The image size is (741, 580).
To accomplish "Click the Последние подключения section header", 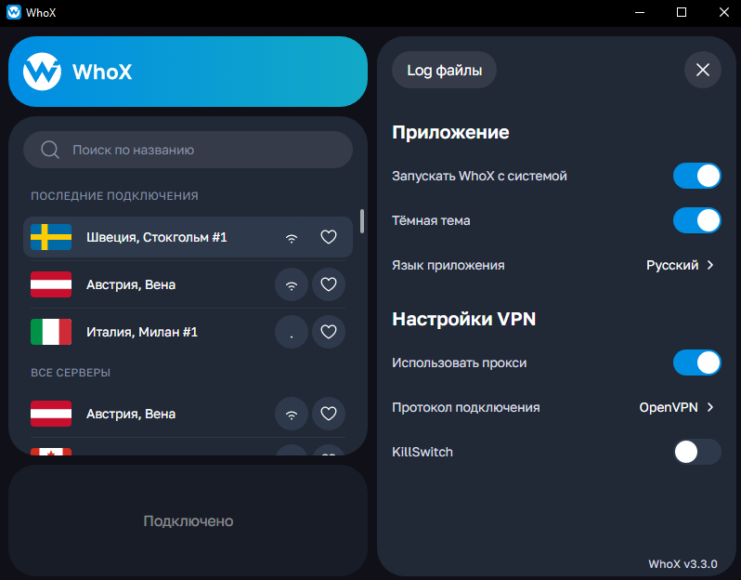I will pos(114,196).
